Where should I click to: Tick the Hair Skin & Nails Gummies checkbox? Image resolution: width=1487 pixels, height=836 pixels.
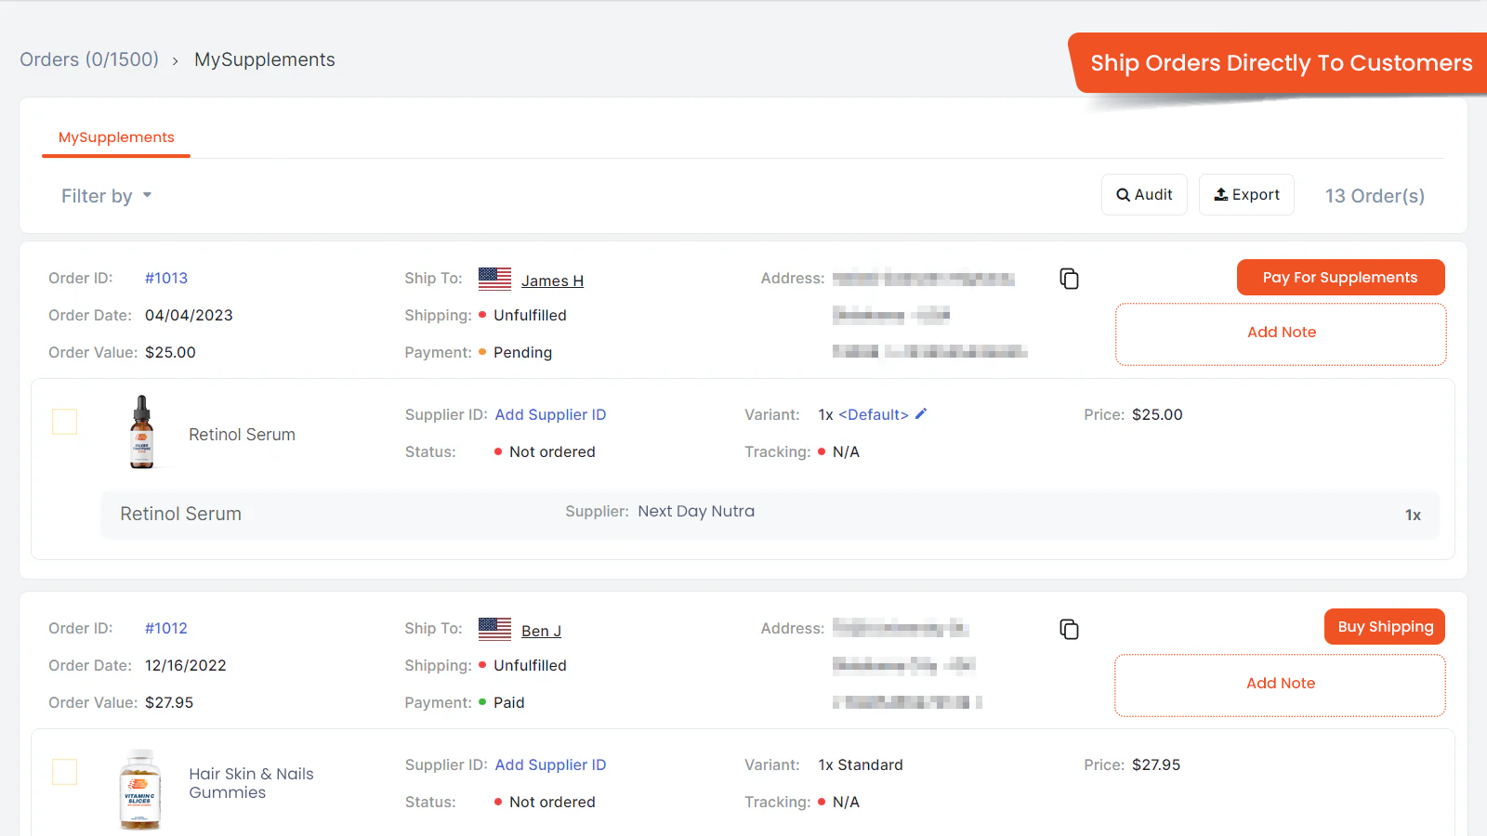65,772
